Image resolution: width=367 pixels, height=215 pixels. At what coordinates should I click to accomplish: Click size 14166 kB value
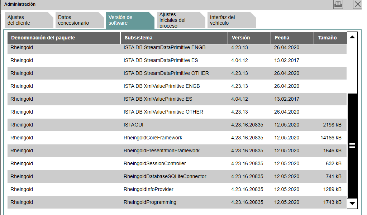[x=331, y=138]
